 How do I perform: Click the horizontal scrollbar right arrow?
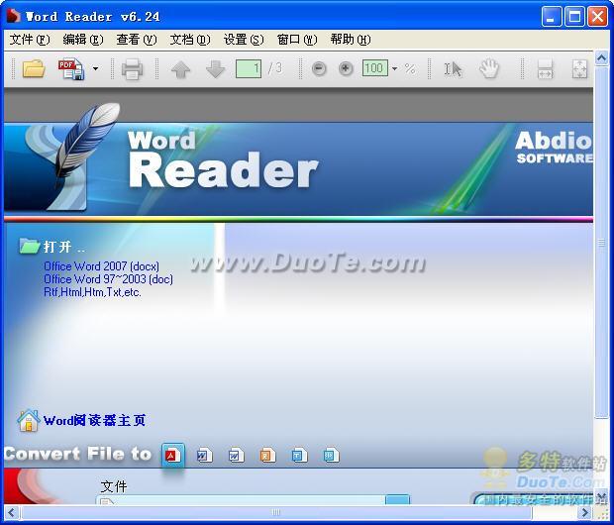click(x=585, y=512)
